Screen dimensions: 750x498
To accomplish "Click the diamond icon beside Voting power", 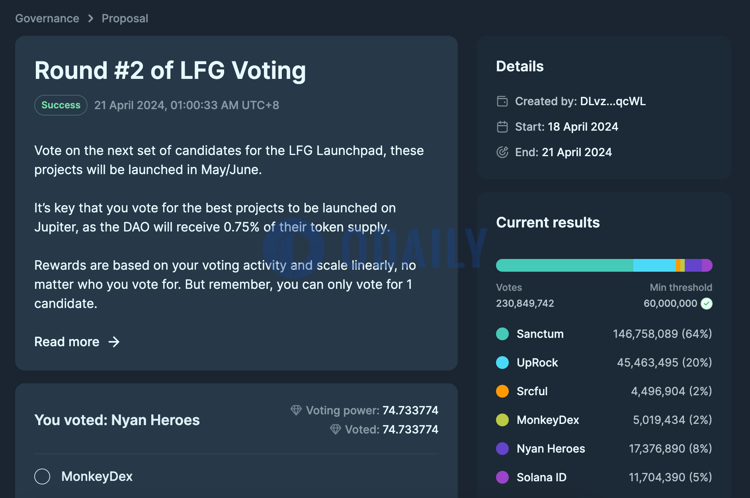I will tap(296, 410).
